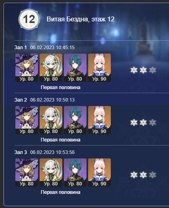169x208 pixels.
Task: Select Nahida's portrait in Зал 1
Action: (51, 68)
